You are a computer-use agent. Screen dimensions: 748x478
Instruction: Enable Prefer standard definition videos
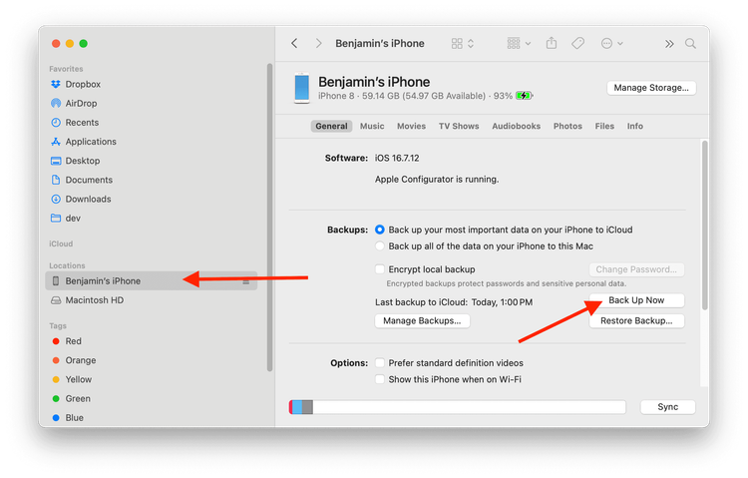380,363
